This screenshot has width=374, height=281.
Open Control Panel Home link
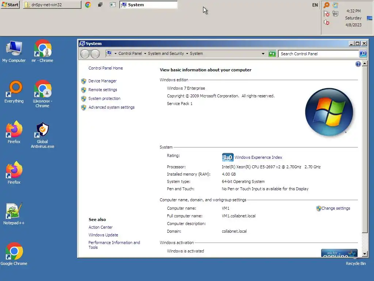point(106,68)
